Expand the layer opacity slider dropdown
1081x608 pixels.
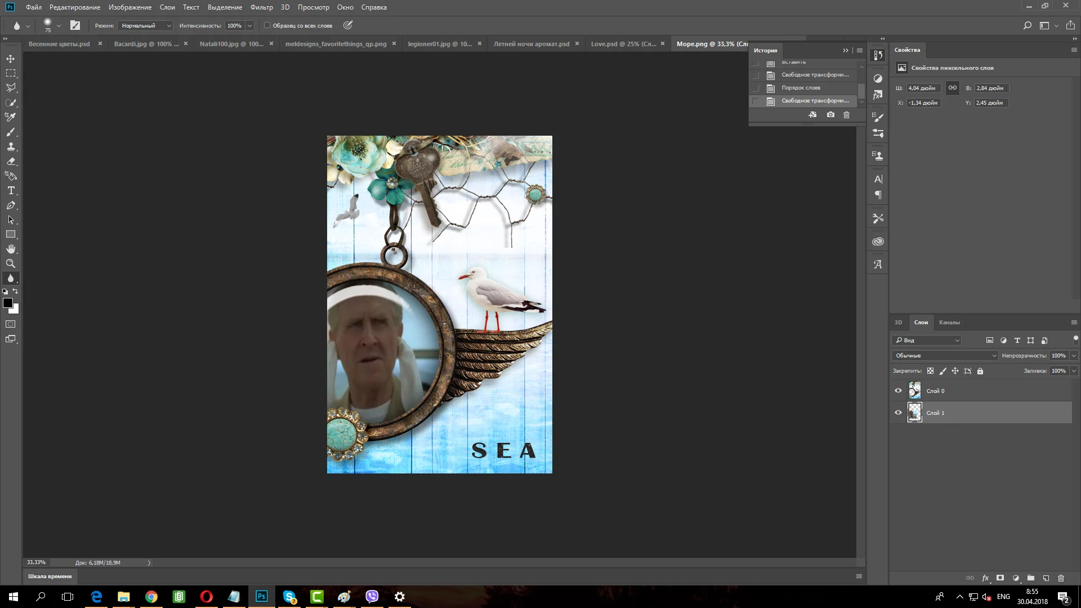(x=1074, y=355)
